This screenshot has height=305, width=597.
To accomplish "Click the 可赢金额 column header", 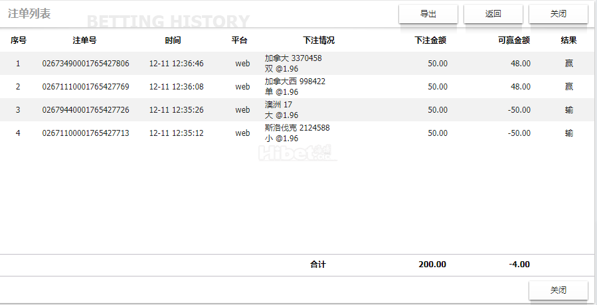I will [514, 40].
